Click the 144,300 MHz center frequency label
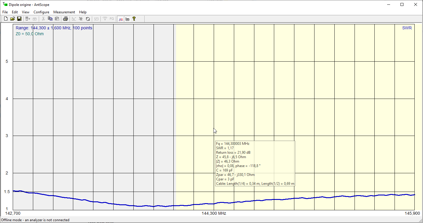423x223 pixels. click(x=214, y=213)
